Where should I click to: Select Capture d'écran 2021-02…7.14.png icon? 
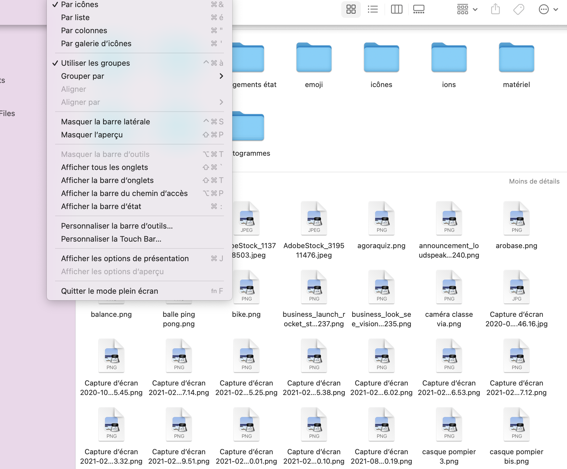(179, 356)
